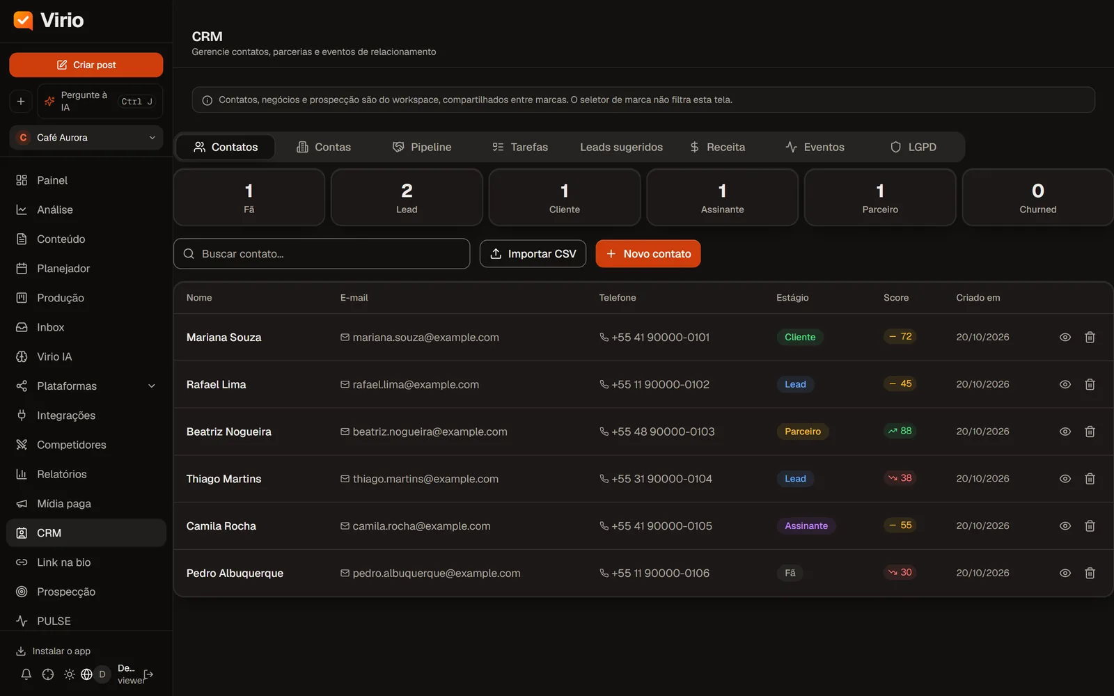View Mariana Souza details via the eye icon
The image size is (1114, 696).
(x=1065, y=337)
